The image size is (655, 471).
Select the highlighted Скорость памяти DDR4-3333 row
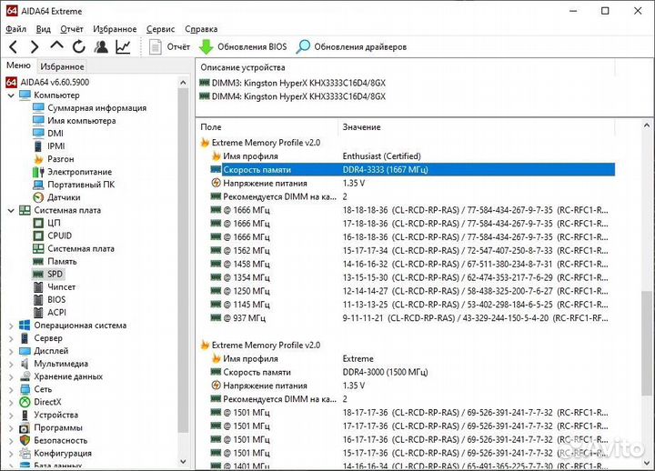(x=412, y=169)
